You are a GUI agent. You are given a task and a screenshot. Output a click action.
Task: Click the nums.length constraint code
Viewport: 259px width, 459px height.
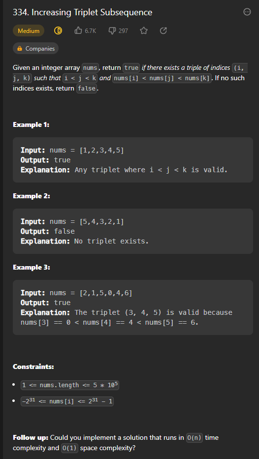click(70, 385)
